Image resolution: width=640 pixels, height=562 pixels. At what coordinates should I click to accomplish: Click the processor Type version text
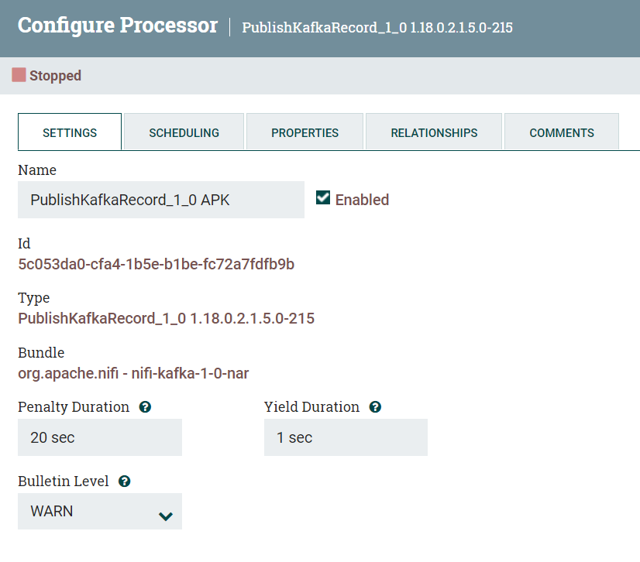click(x=165, y=318)
